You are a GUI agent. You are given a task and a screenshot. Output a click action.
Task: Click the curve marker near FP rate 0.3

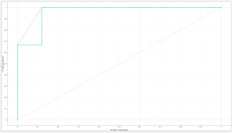pyautogui.click(x=80, y=8)
